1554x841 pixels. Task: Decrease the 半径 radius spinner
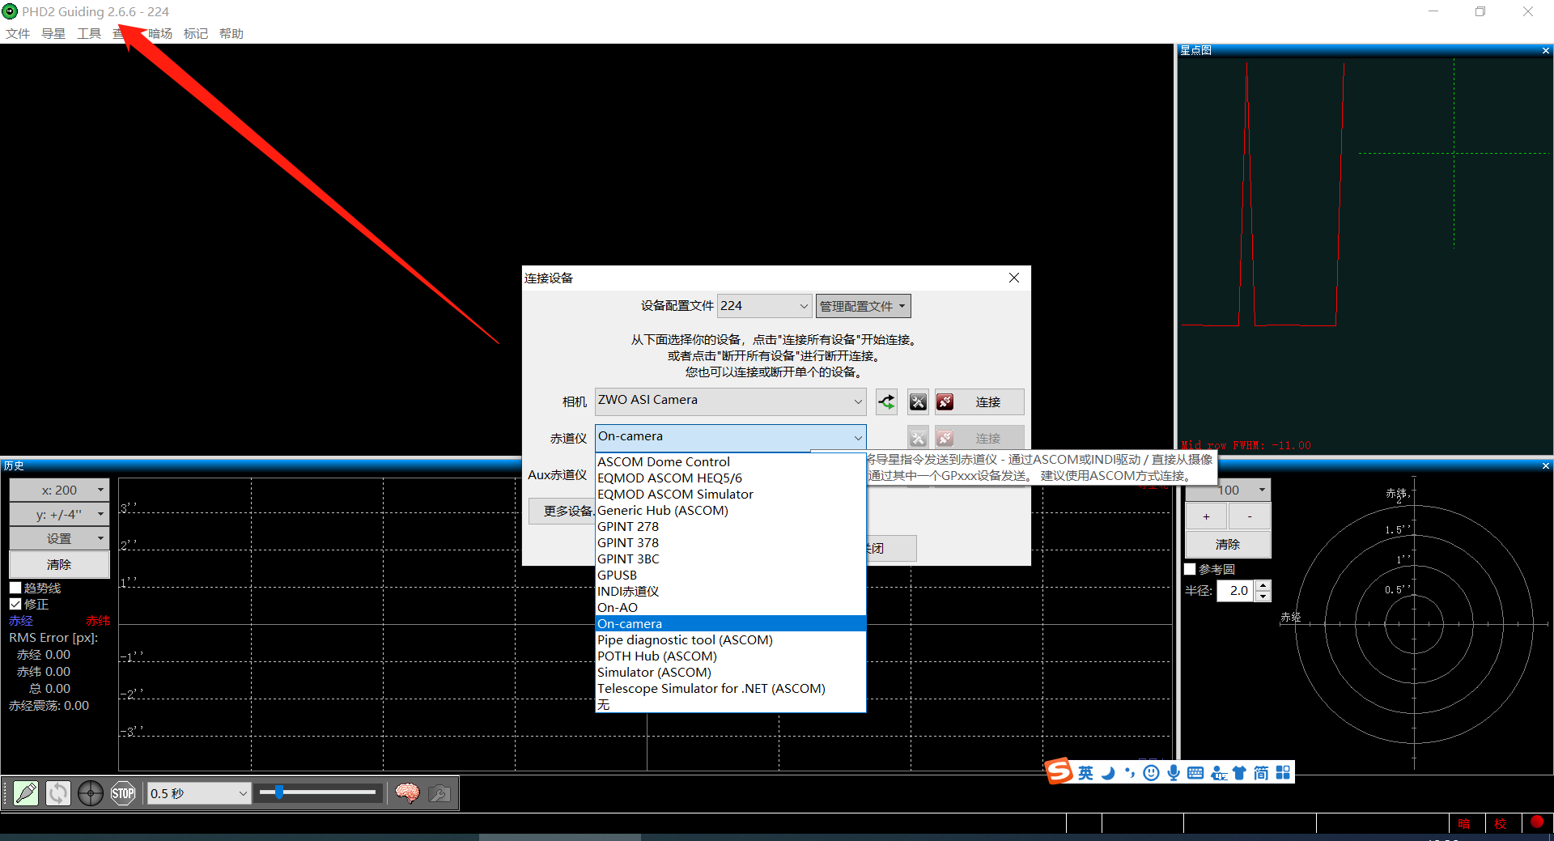pos(1263,597)
